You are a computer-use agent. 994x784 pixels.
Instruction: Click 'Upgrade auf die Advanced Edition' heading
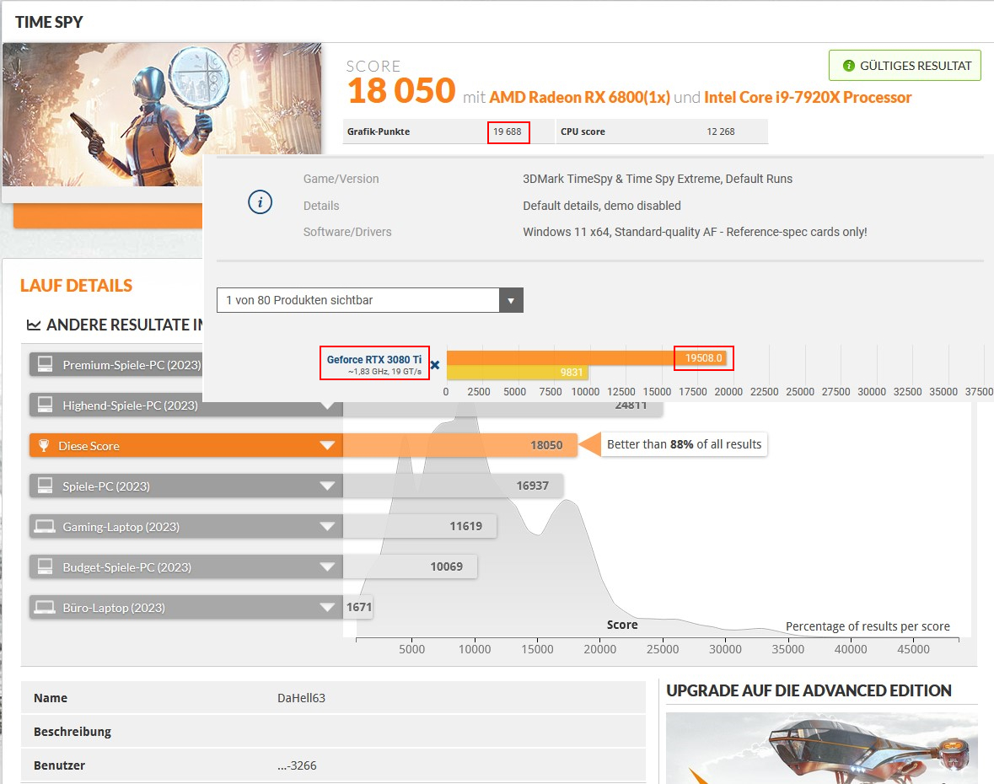(x=809, y=690)
